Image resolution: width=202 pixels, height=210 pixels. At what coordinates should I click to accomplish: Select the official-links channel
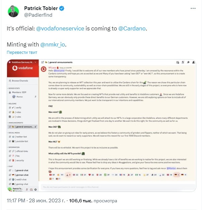22,151
